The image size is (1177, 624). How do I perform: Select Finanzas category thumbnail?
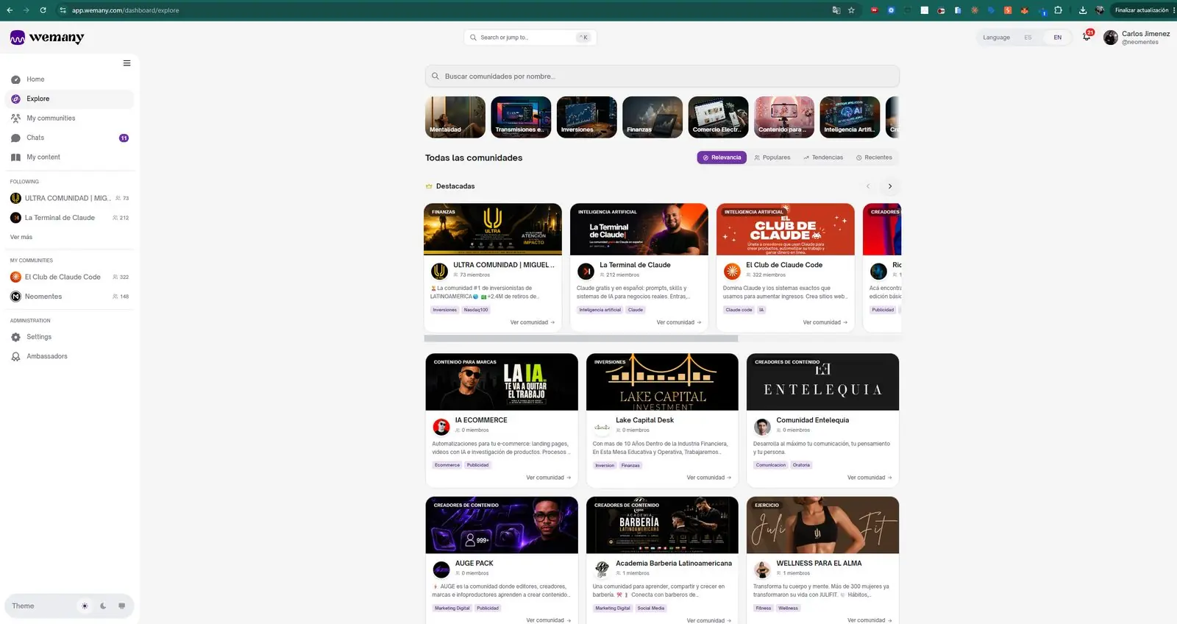click(652, 117)
